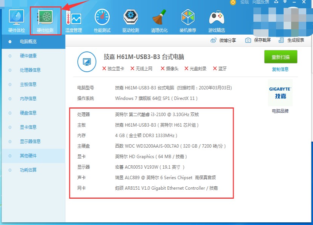Go to 功耗估算 in the sidebar

tap(28, 170)
